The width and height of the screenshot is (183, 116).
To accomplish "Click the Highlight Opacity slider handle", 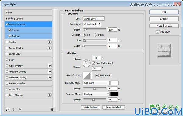I will pos(95,89).
